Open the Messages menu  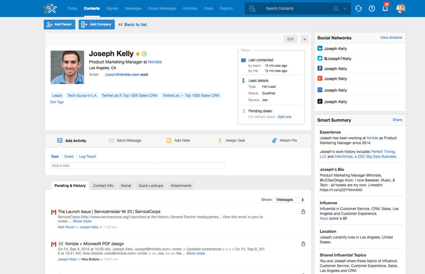[x=133, y=8]
